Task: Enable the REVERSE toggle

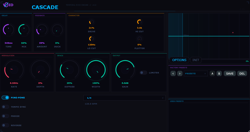Action: (x=5, y=125)
